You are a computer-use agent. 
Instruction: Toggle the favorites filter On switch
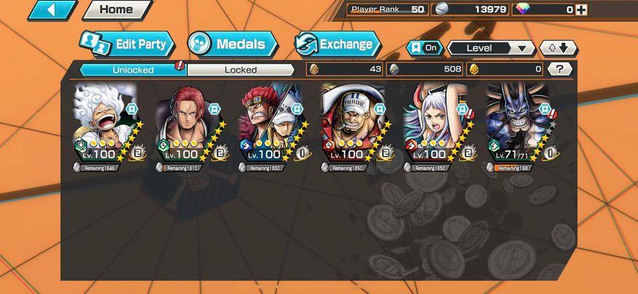click(x=425, y=48)
